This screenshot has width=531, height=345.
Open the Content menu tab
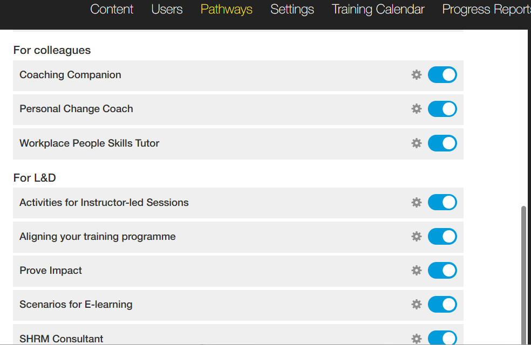[x=112, y=9]
